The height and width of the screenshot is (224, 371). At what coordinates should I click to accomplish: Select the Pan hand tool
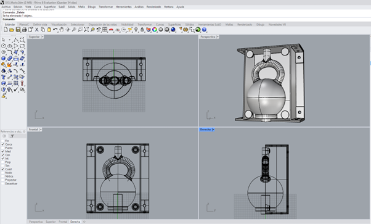(62, 30)
